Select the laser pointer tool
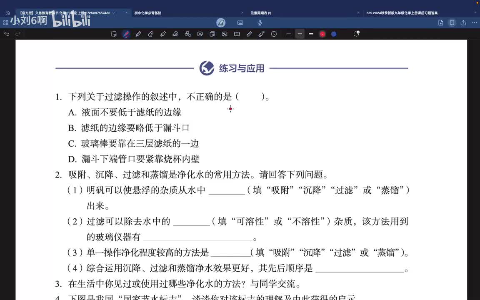The image size is (480, 300). [x=261, y=34]
